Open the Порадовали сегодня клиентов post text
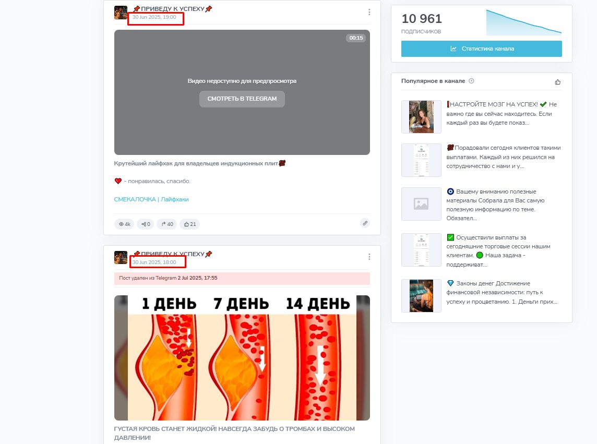The image size is (597, 444). point(504,157)
